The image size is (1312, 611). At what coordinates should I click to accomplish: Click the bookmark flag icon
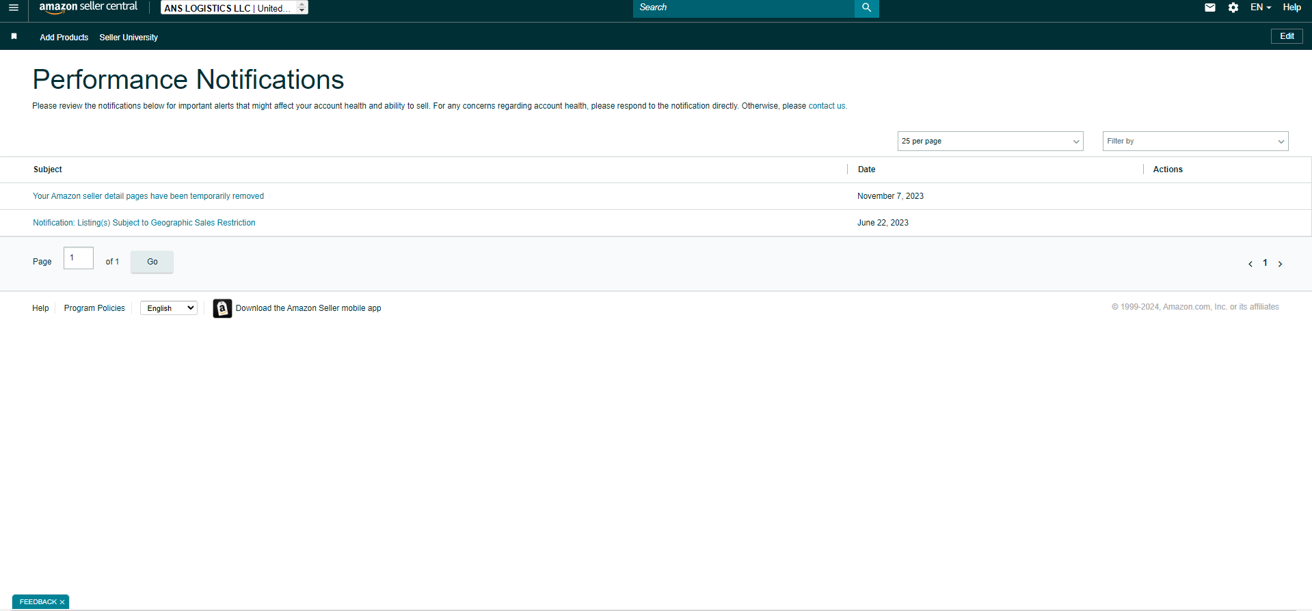(x=14, y=36)
